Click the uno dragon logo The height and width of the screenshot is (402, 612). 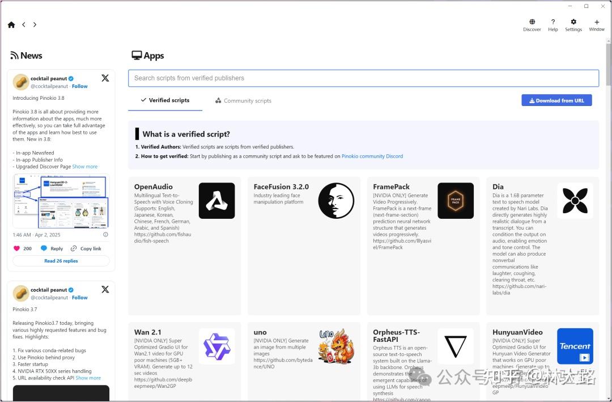336,346
